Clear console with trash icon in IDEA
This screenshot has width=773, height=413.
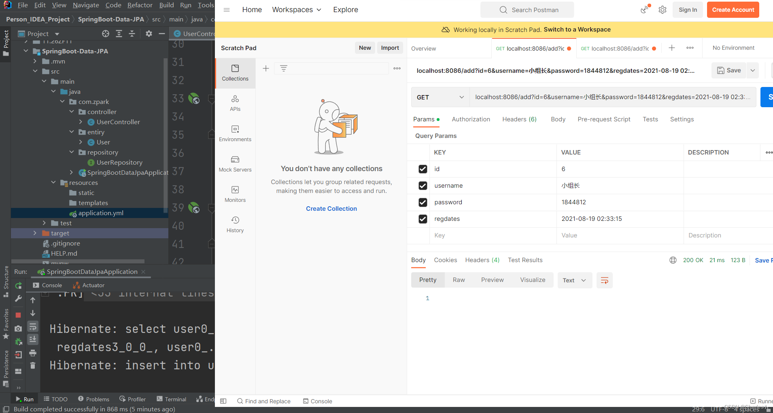pyautogui.click(x=33, y=366)
